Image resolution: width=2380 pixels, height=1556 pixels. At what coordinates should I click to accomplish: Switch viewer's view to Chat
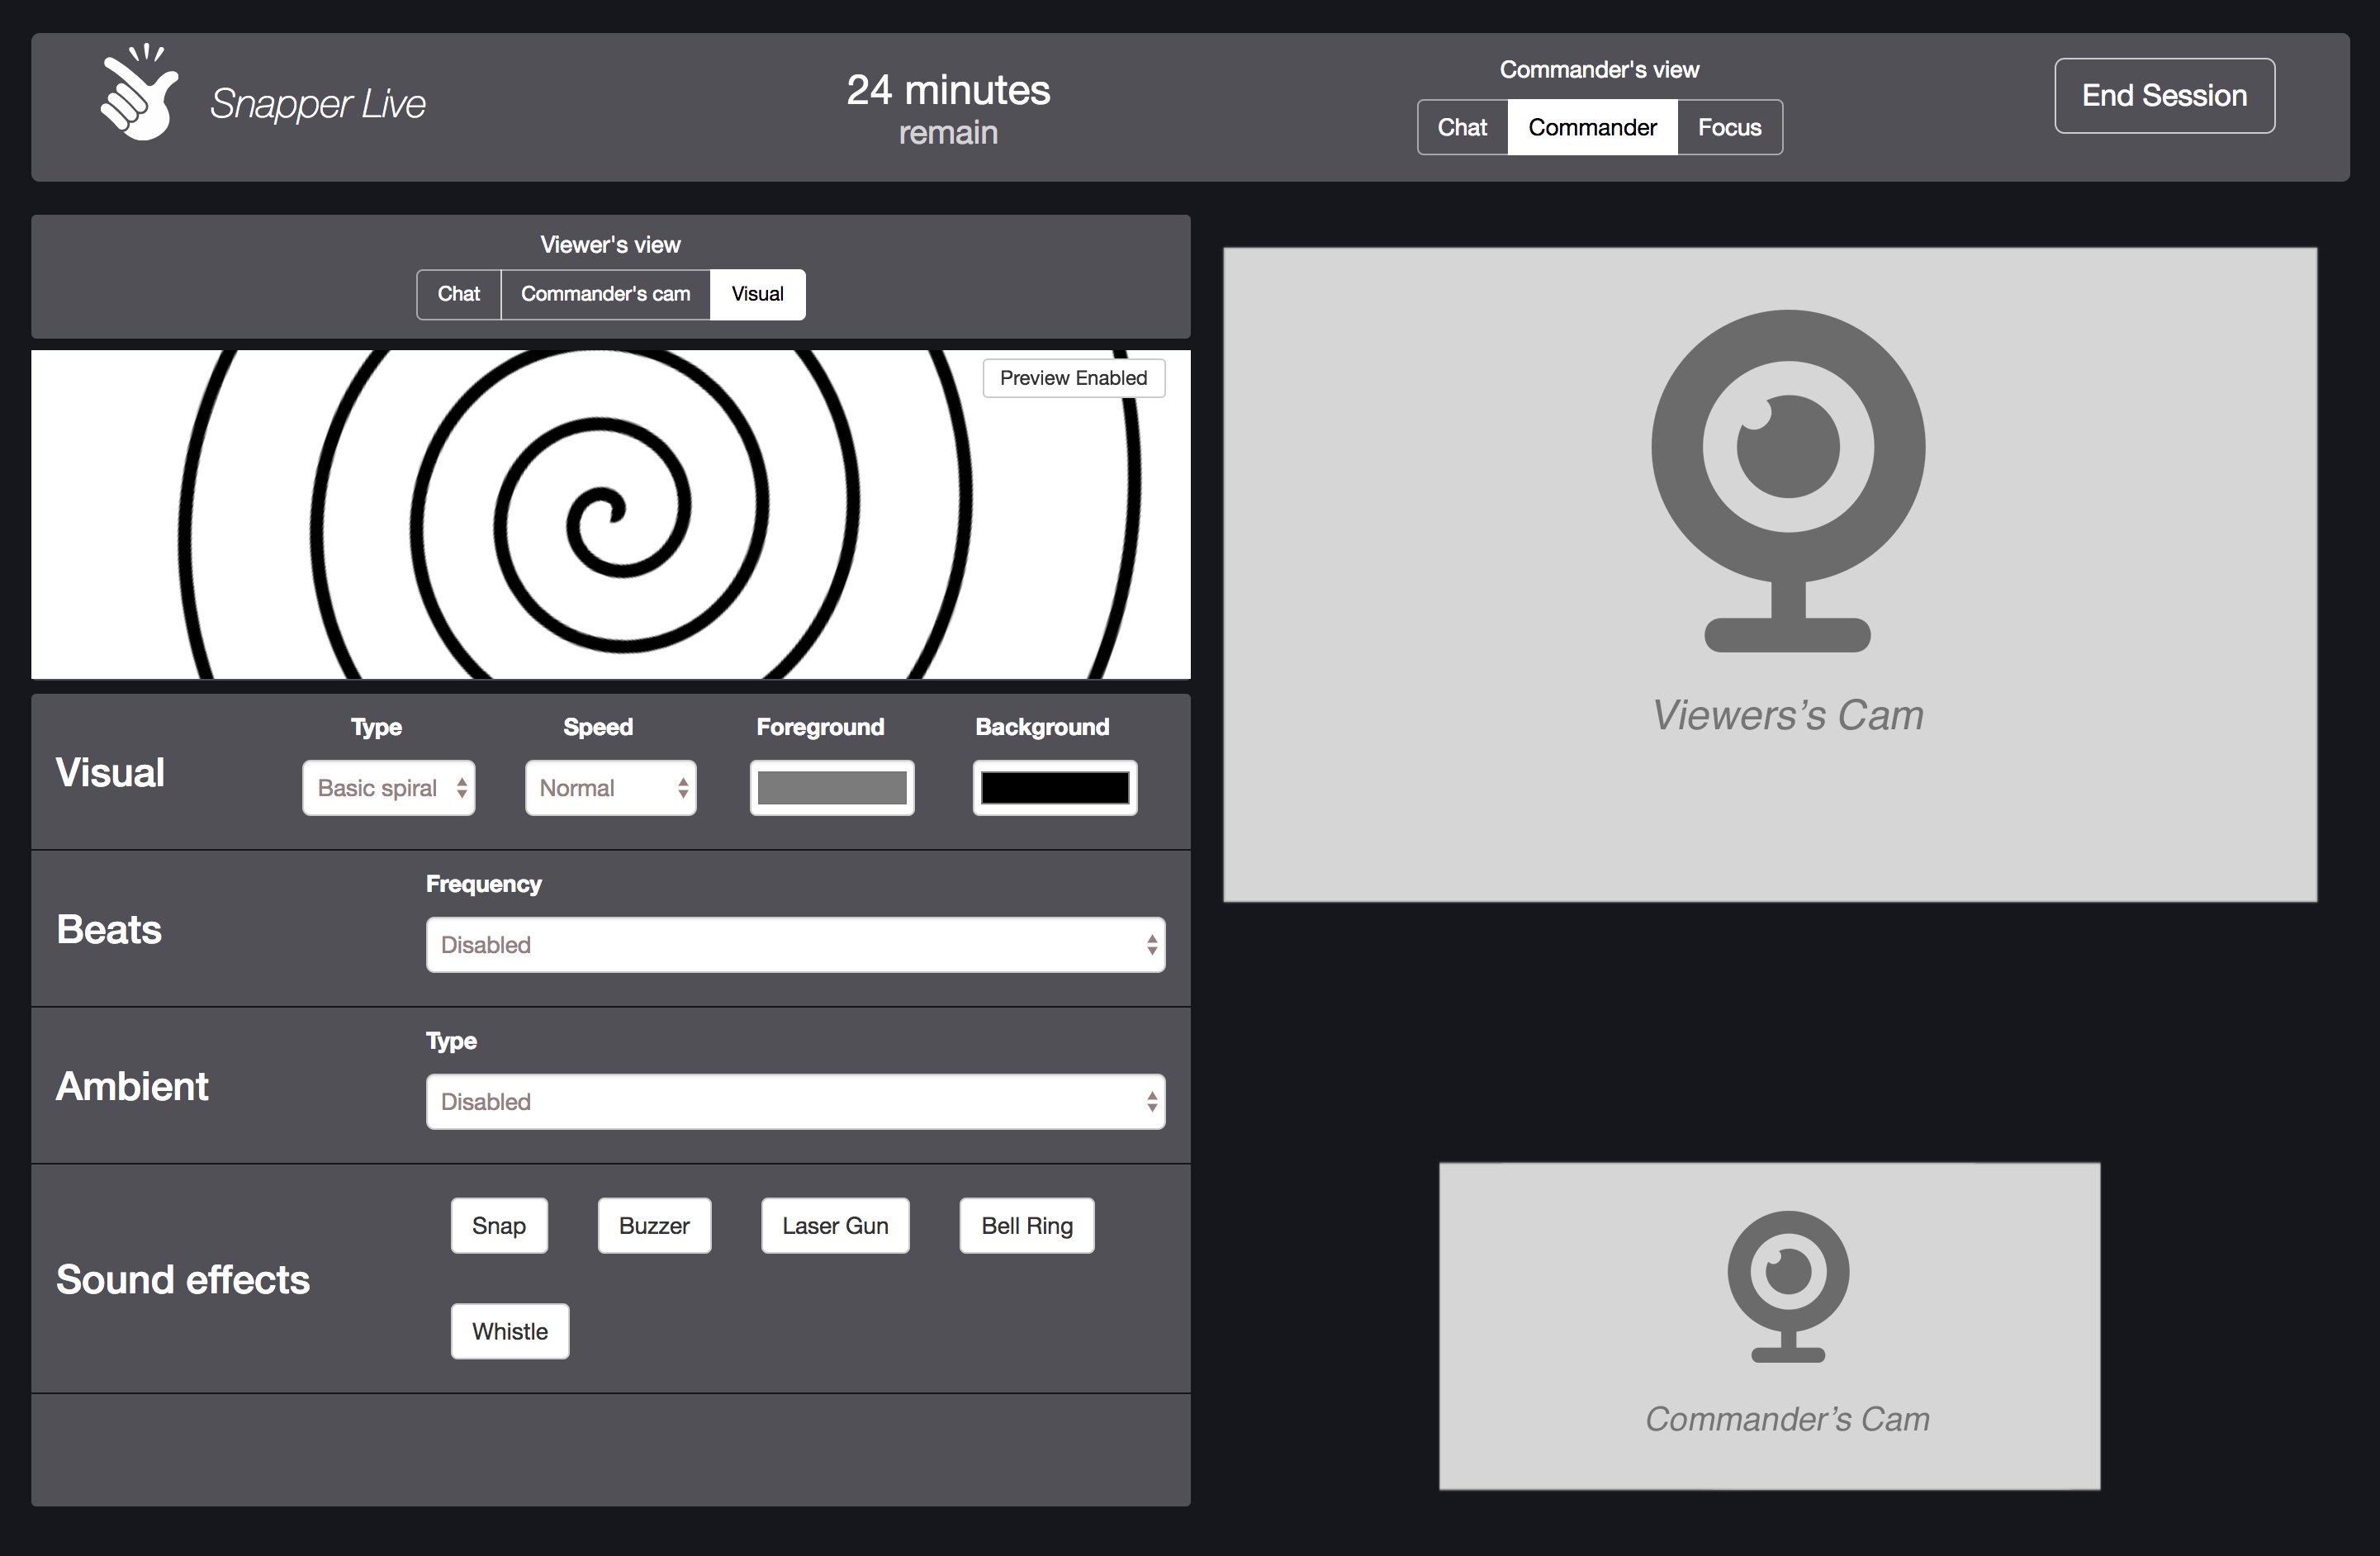[x=458, y=294]
